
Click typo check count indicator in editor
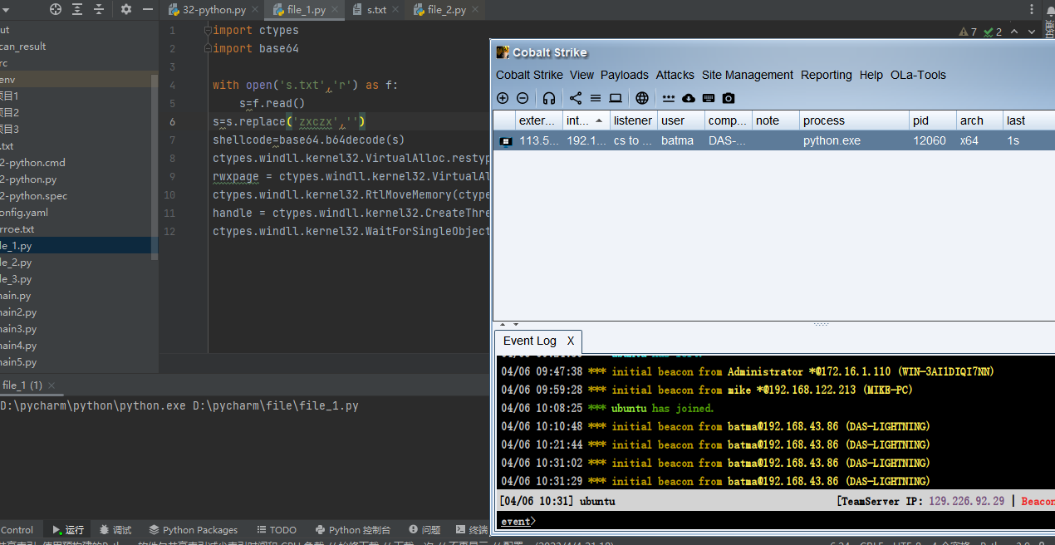click(x=993, y=32)
